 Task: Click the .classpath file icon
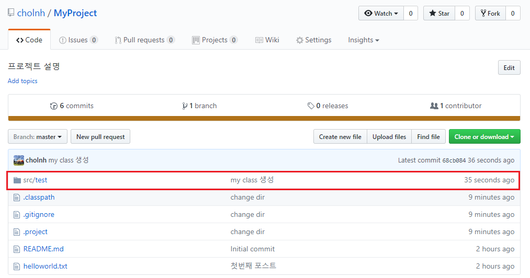click(x=17, y=198)
